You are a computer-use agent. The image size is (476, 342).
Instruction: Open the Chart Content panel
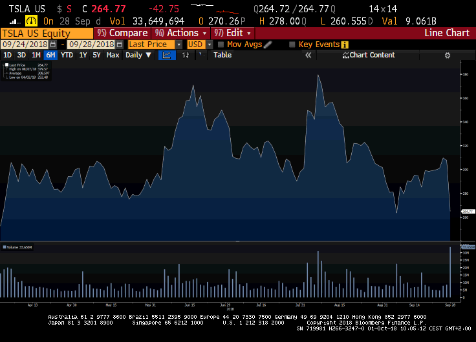pyautogui.click(x=369, y=55)
